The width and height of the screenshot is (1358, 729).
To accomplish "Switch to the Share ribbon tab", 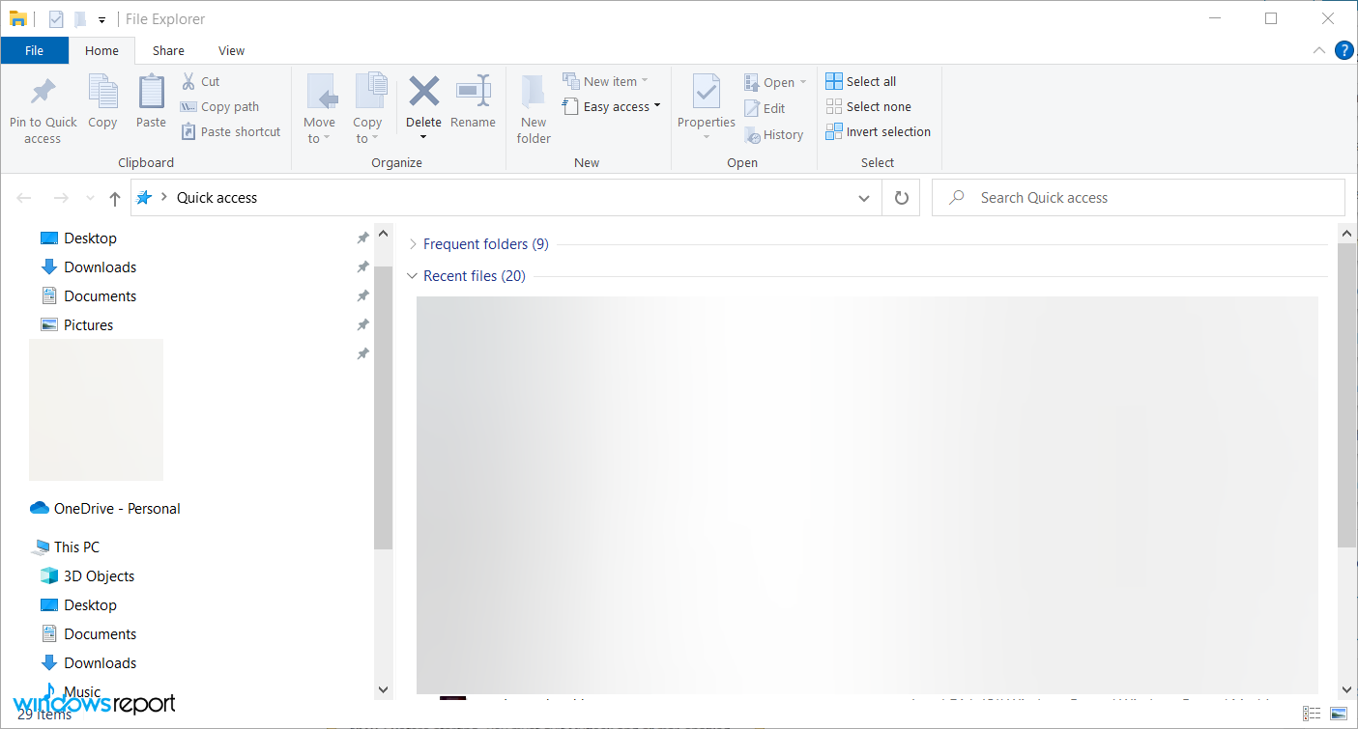I will (168, 50).
